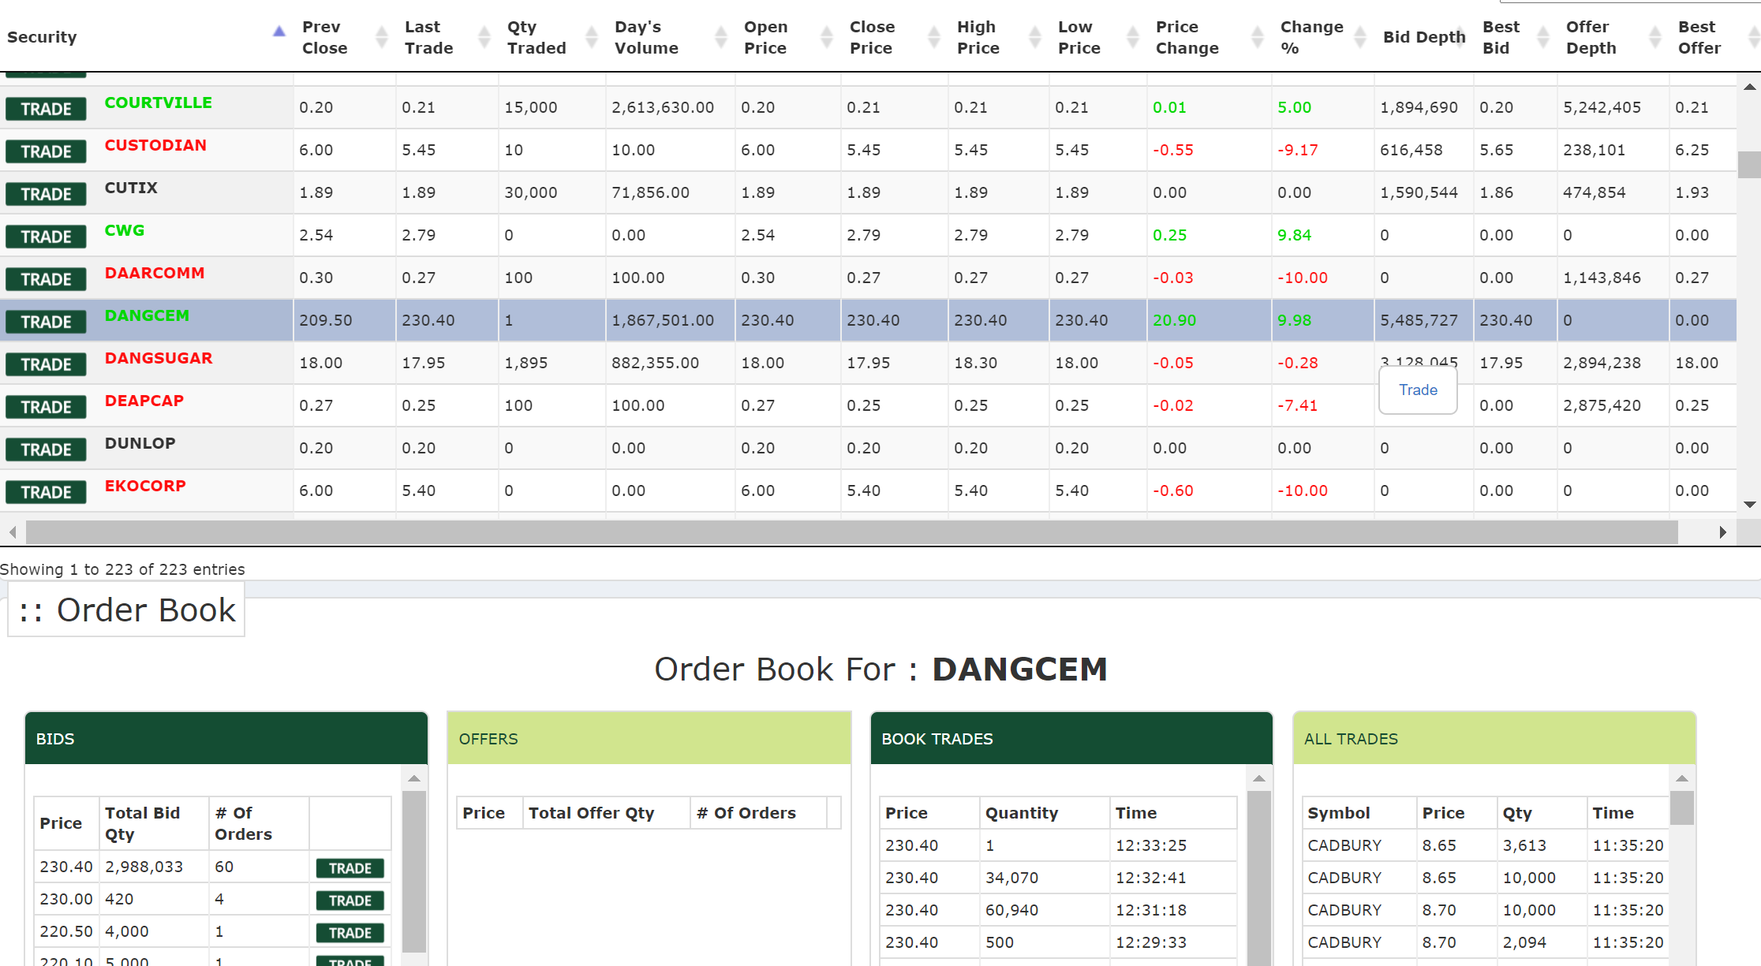1761x966 pixels.
Task: Click the High Price sort arrows
Action: coord(1035,37)
